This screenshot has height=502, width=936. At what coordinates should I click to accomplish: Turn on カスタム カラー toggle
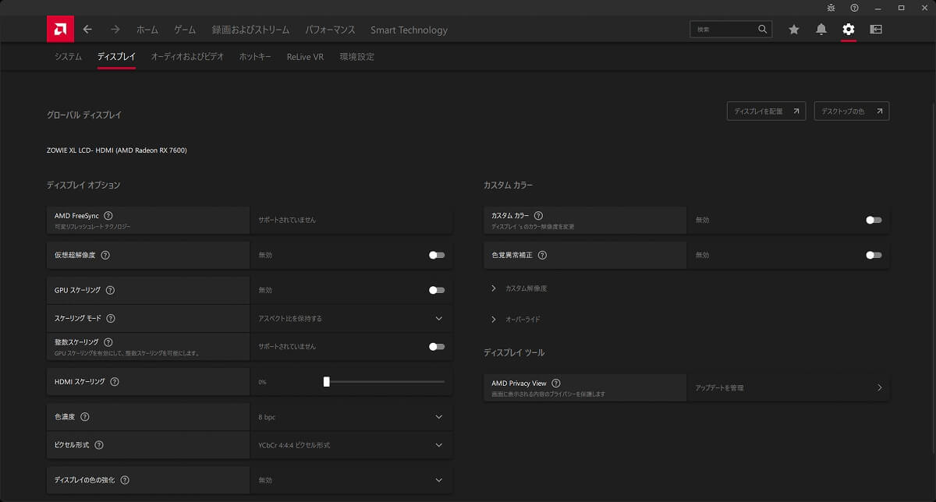pyautogui.click(x=874, y=220)
